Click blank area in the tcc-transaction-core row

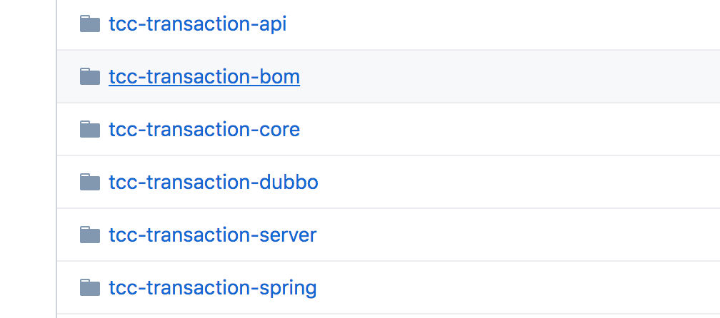pyautogui.click(x=500, y=129)
